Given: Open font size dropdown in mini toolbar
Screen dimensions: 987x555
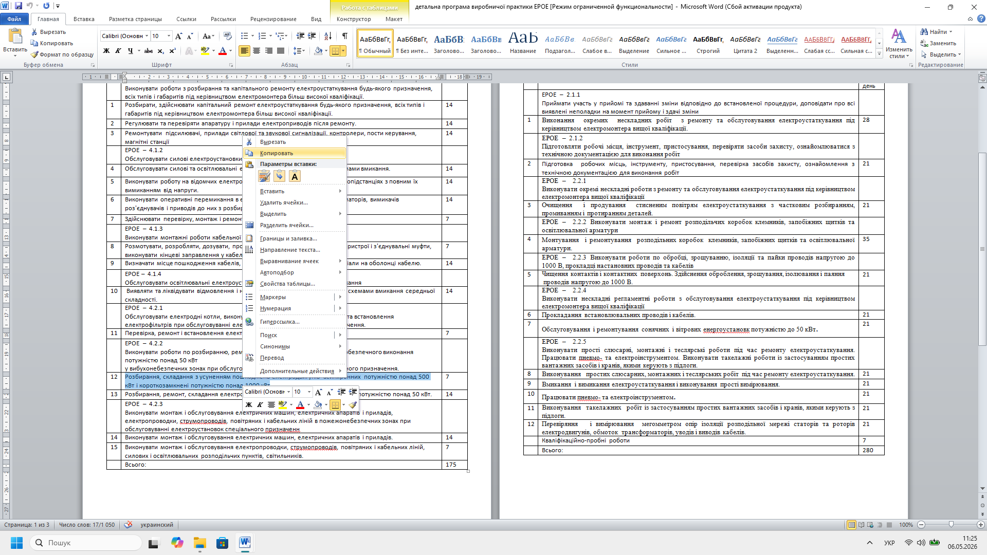Looking at the screenshot, I should pos(308,392).
